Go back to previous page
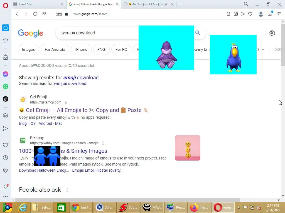This screenshot has height=213, width=285. pyautogui.click(x=17, y=14)
